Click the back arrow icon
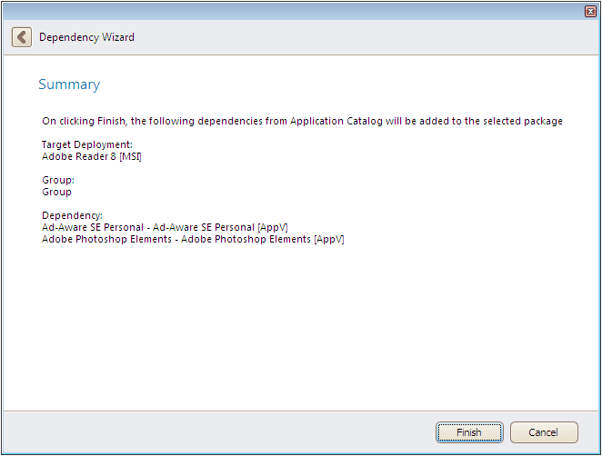The image size is (602, 456). [x=21, y=37]
